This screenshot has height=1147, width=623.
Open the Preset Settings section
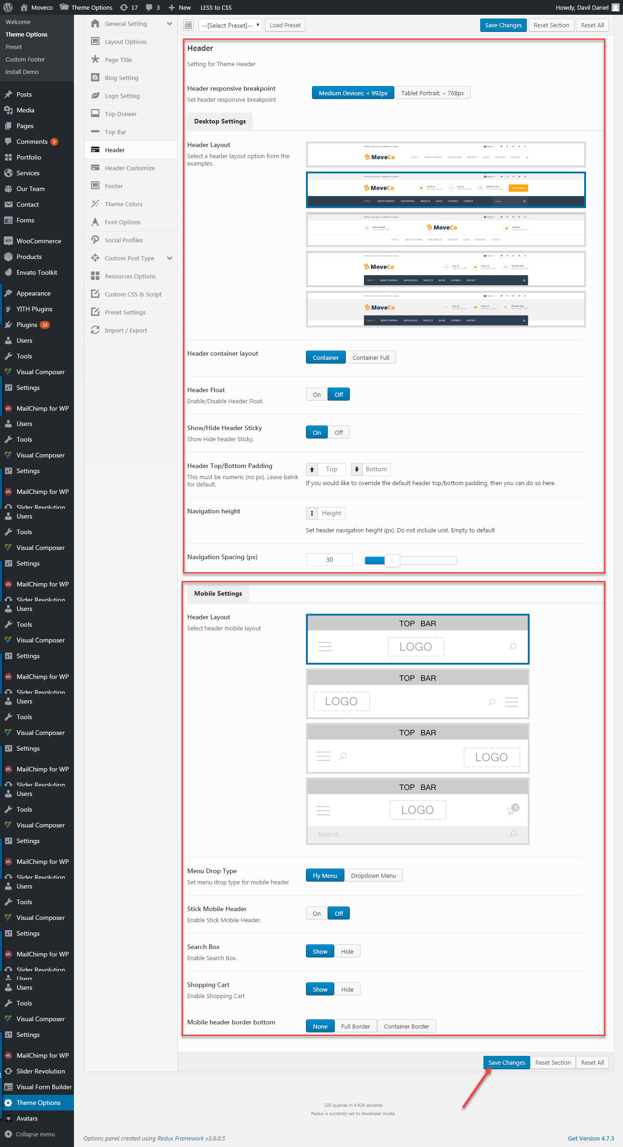[131, 312]
